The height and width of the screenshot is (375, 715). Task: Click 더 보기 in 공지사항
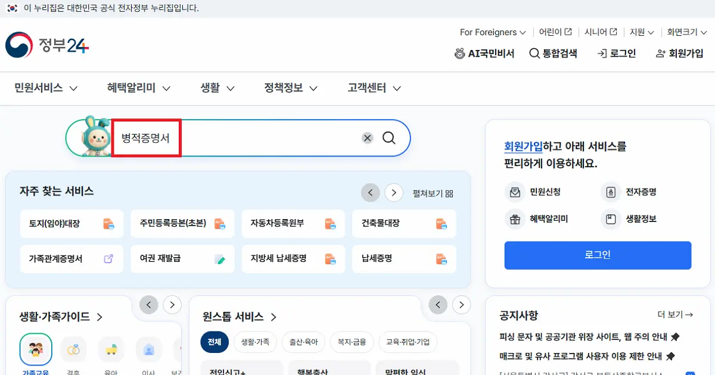pyautogui.click(x=675, y=315)
